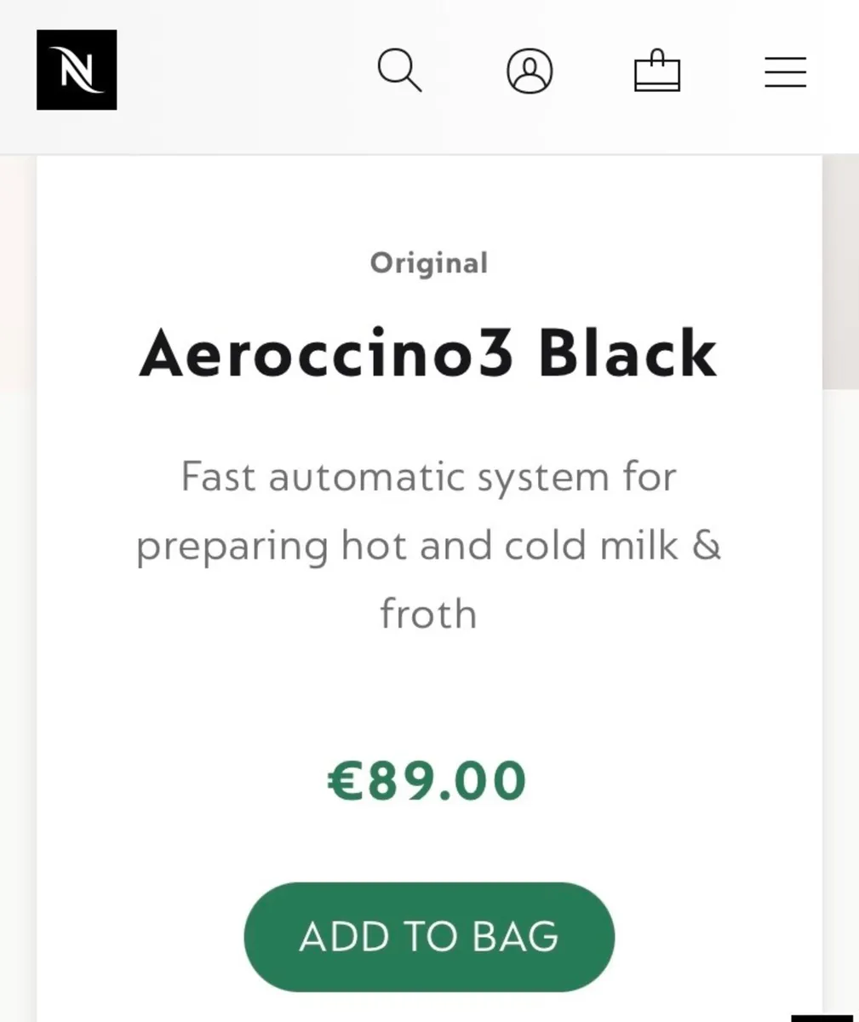Add Aeroccino3 Black to bag

pos(429,937)
